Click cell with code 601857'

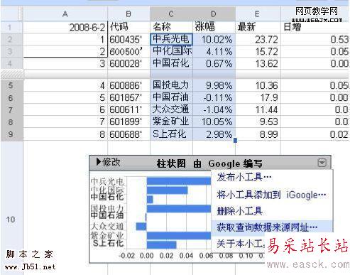[128, 97]
